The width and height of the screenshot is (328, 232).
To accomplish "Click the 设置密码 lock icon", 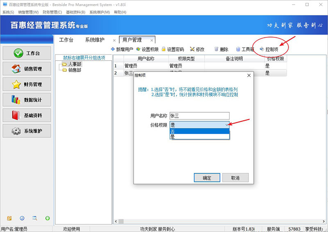I will click(164, 49).
